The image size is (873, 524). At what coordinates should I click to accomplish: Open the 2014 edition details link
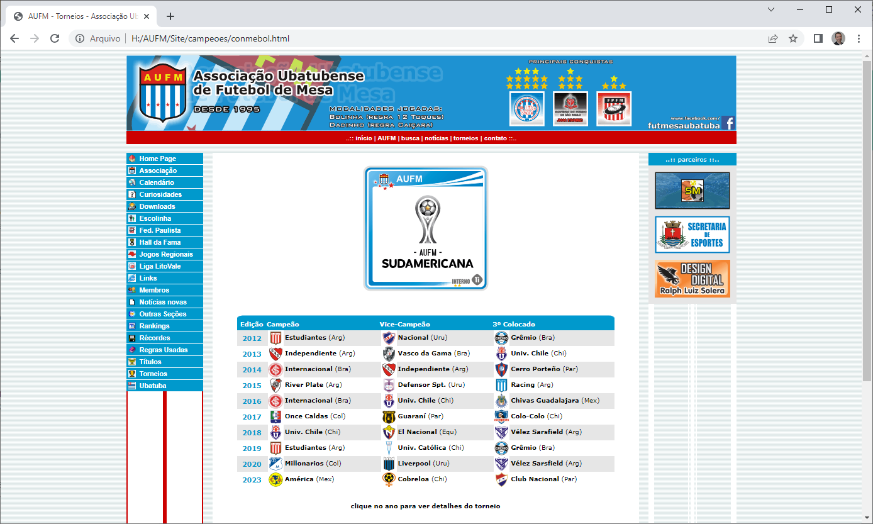click(252, 370)
